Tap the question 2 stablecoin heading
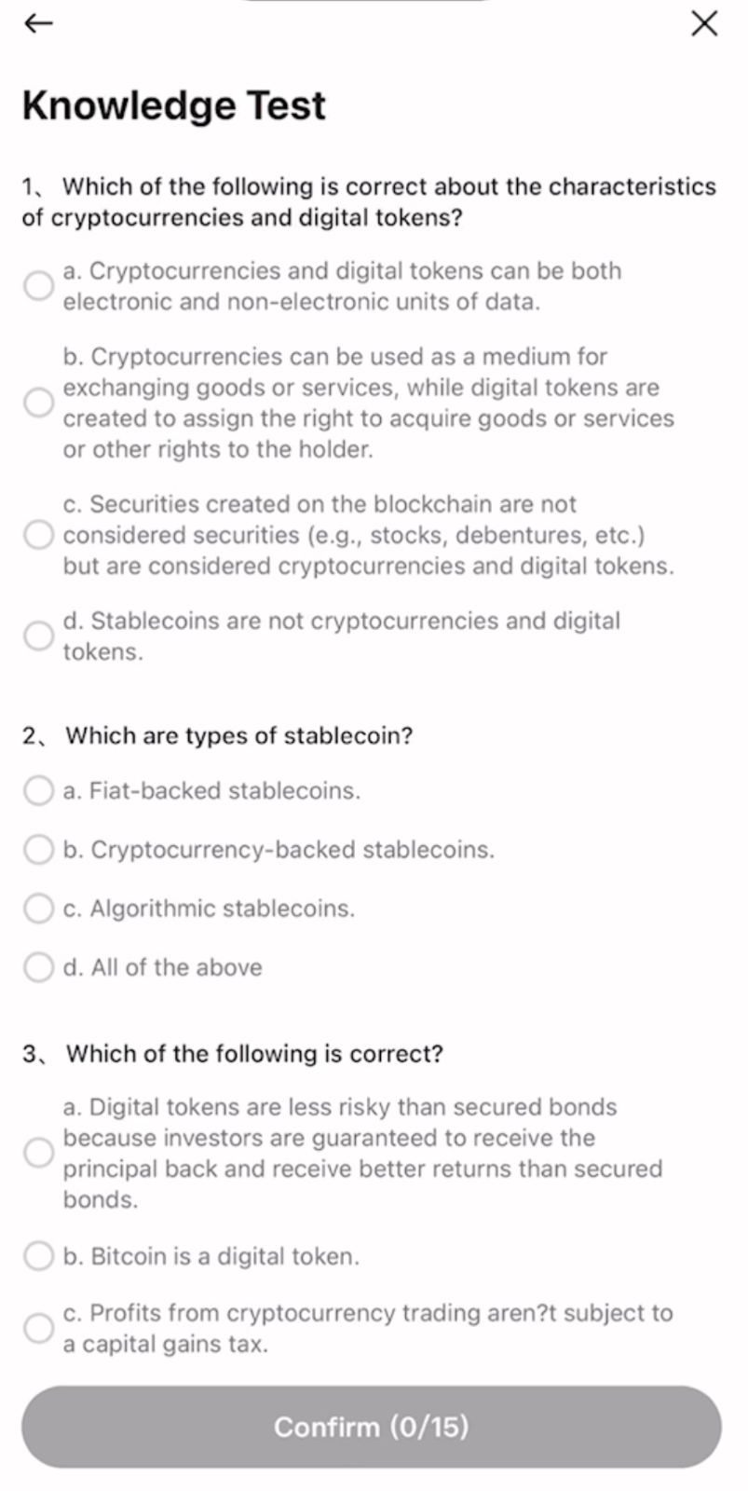 pyautogui.click(x=221, y=735)
